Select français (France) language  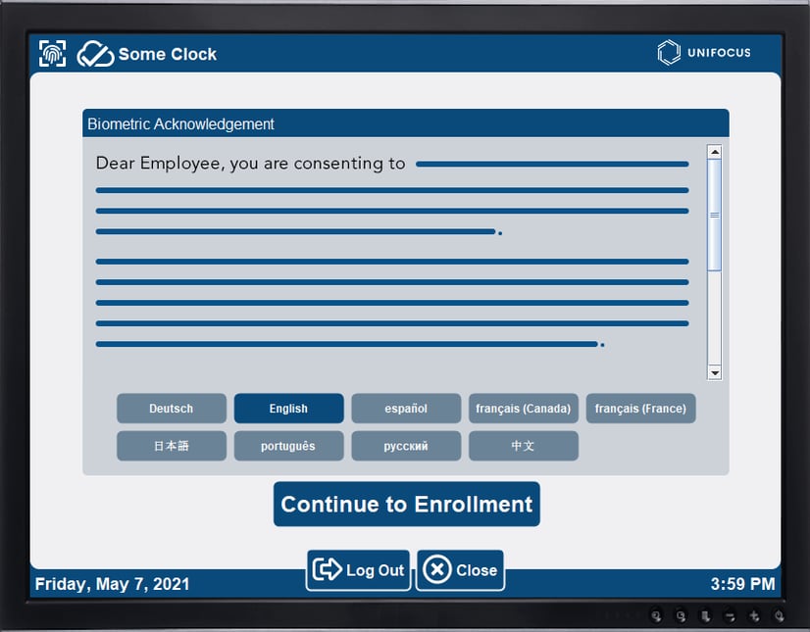click(x=641, y=409)
